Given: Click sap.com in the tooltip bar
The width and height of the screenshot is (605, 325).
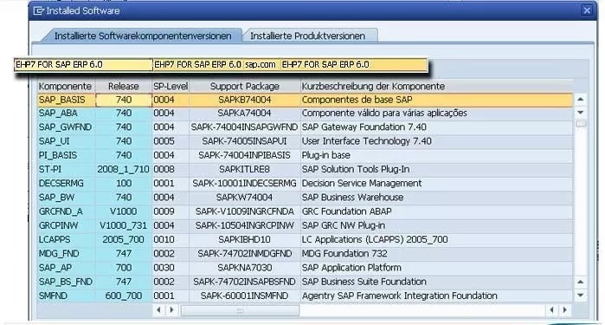Looking at the screenshot, I should 261,64.
